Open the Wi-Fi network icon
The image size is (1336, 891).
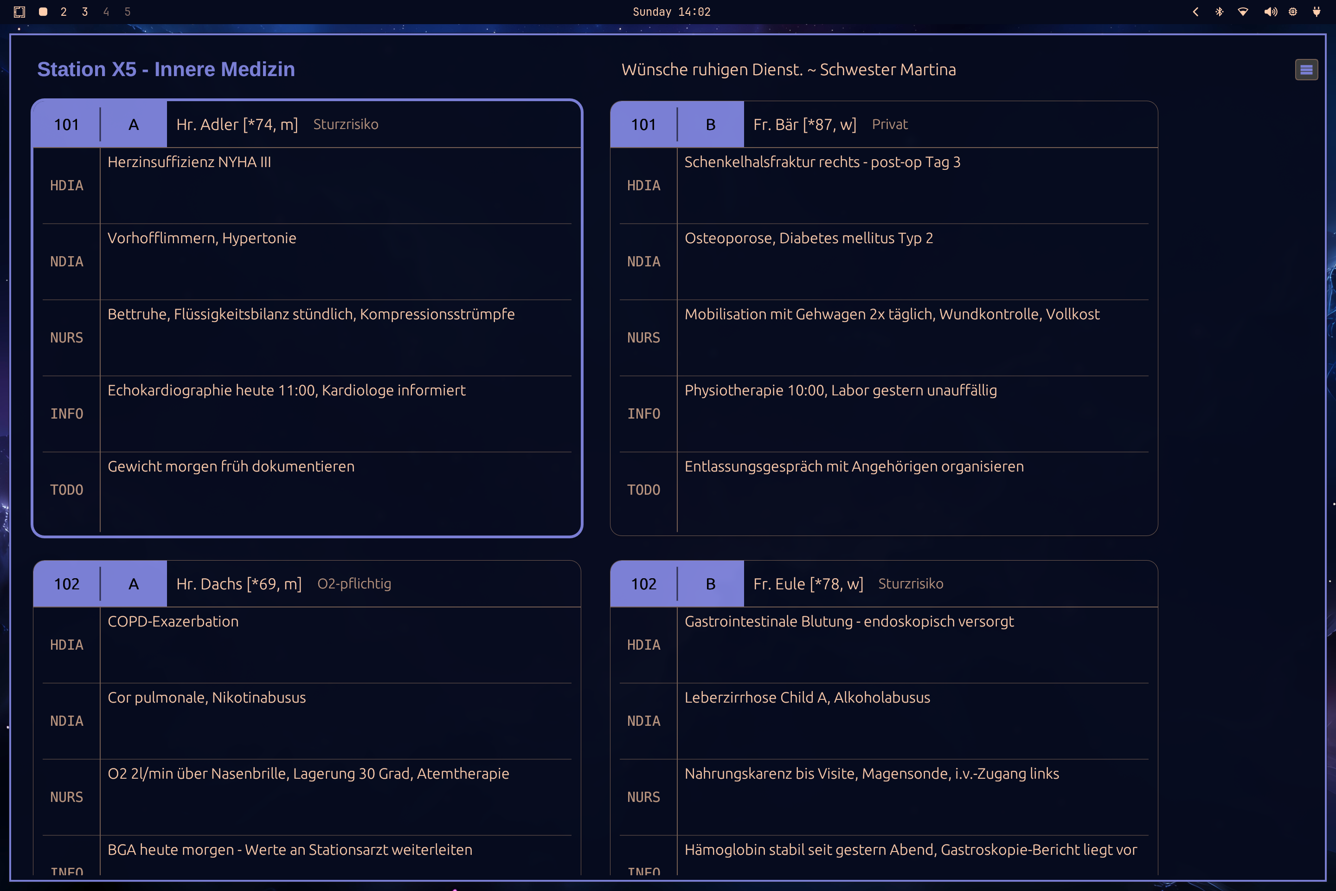(x=1243, y=11)
